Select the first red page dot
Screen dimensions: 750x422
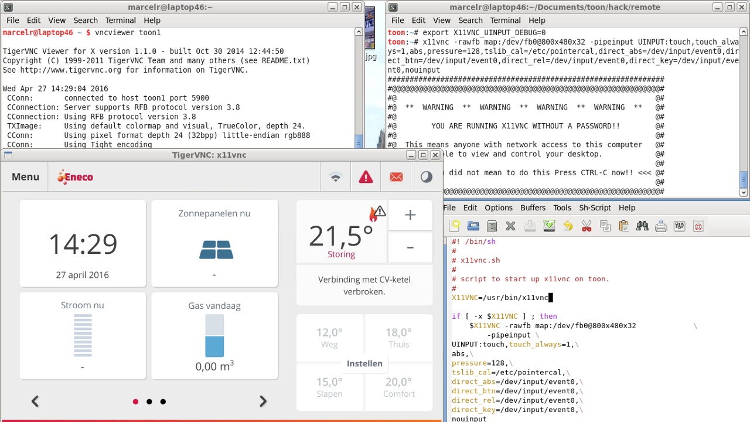135,401
